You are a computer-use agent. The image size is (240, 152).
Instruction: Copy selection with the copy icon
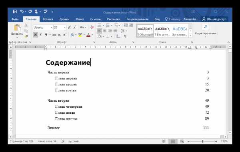(x=26, y=31)
